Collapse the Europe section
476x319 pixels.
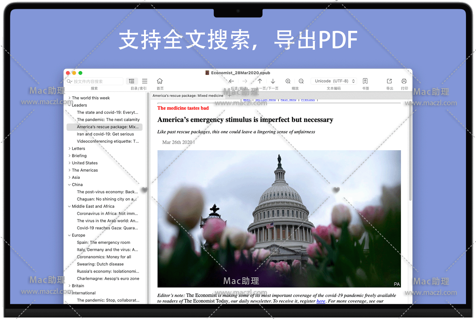(x=69, y=235)
